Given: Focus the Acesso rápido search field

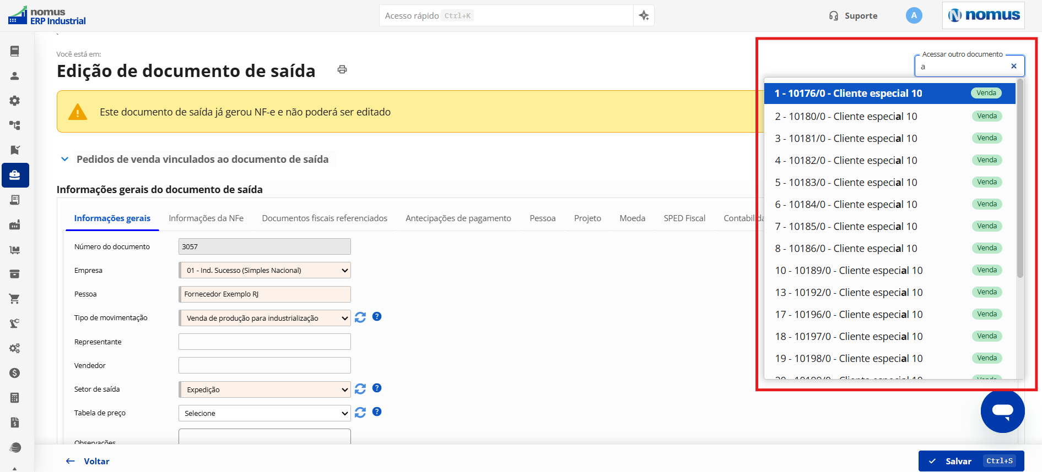Looking at the screenshot, I should point(506,15).
